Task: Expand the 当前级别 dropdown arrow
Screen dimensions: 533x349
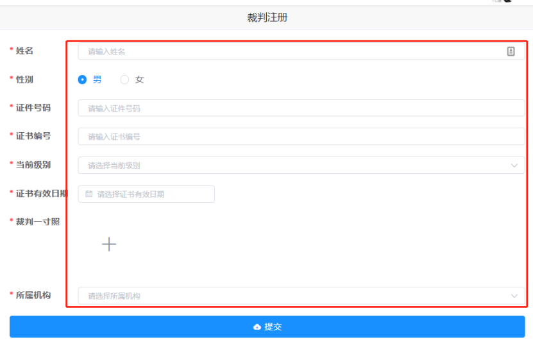Action: pos(514,166)
